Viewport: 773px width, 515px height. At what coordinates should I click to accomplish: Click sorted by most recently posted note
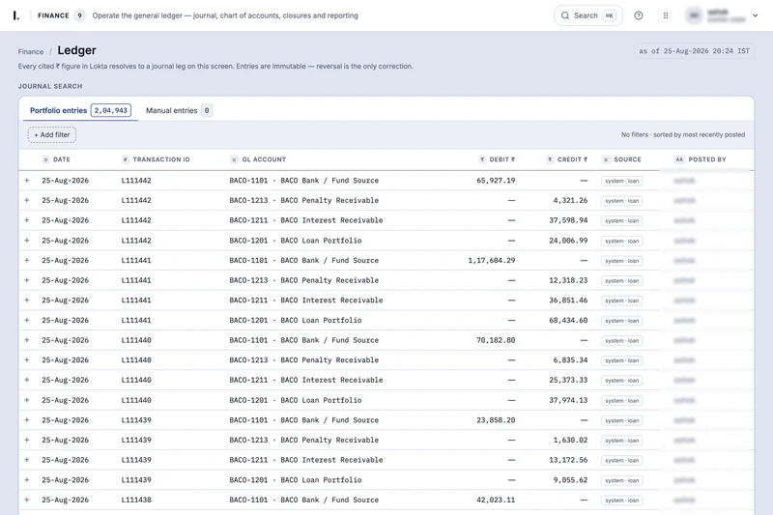pyautogui.click(x=699, y=134)
